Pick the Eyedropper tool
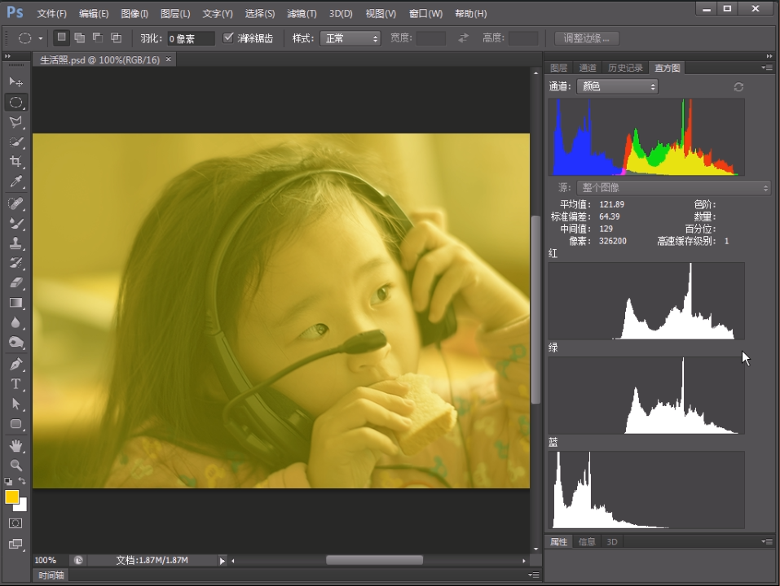The width and height of the screenshot is (780, 586). click(15, 182)
